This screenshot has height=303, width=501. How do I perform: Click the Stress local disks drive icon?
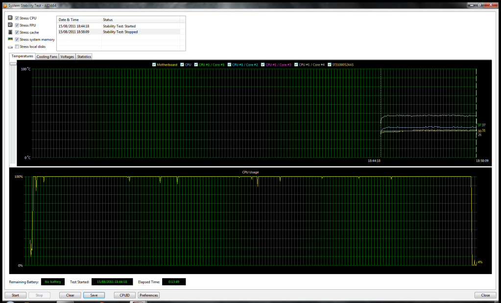click(10, 47)
